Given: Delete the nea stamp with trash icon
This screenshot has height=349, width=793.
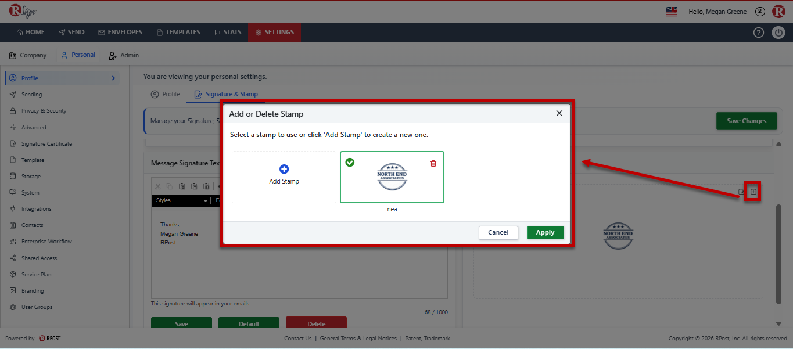Looking at the screenshot, I should (433, 163).
